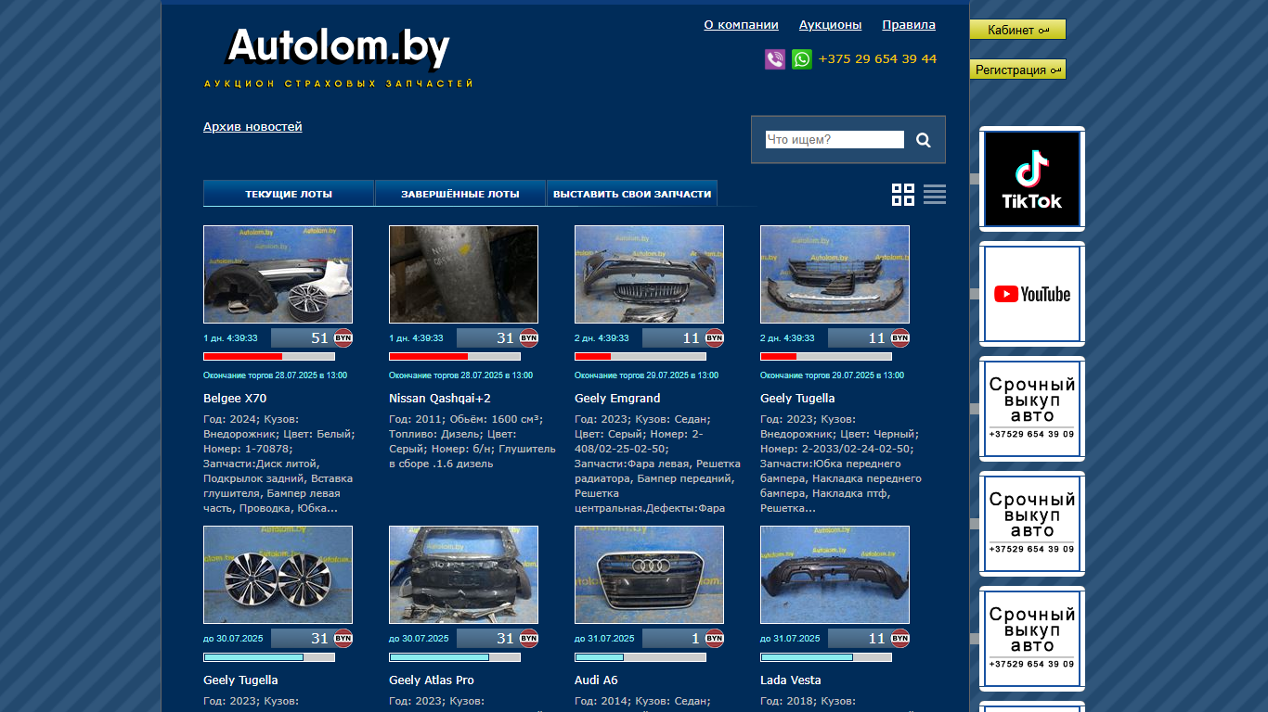The height and width of the screenshot is (712, 1268).
Task: Open the Завершённые лоты tab
Action: [460, 194]
